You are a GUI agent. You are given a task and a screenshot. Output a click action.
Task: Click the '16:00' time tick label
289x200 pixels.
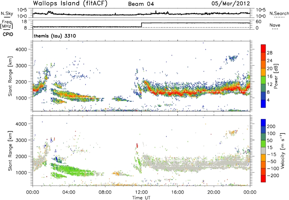pyautogui.click(x=178, y=192)
